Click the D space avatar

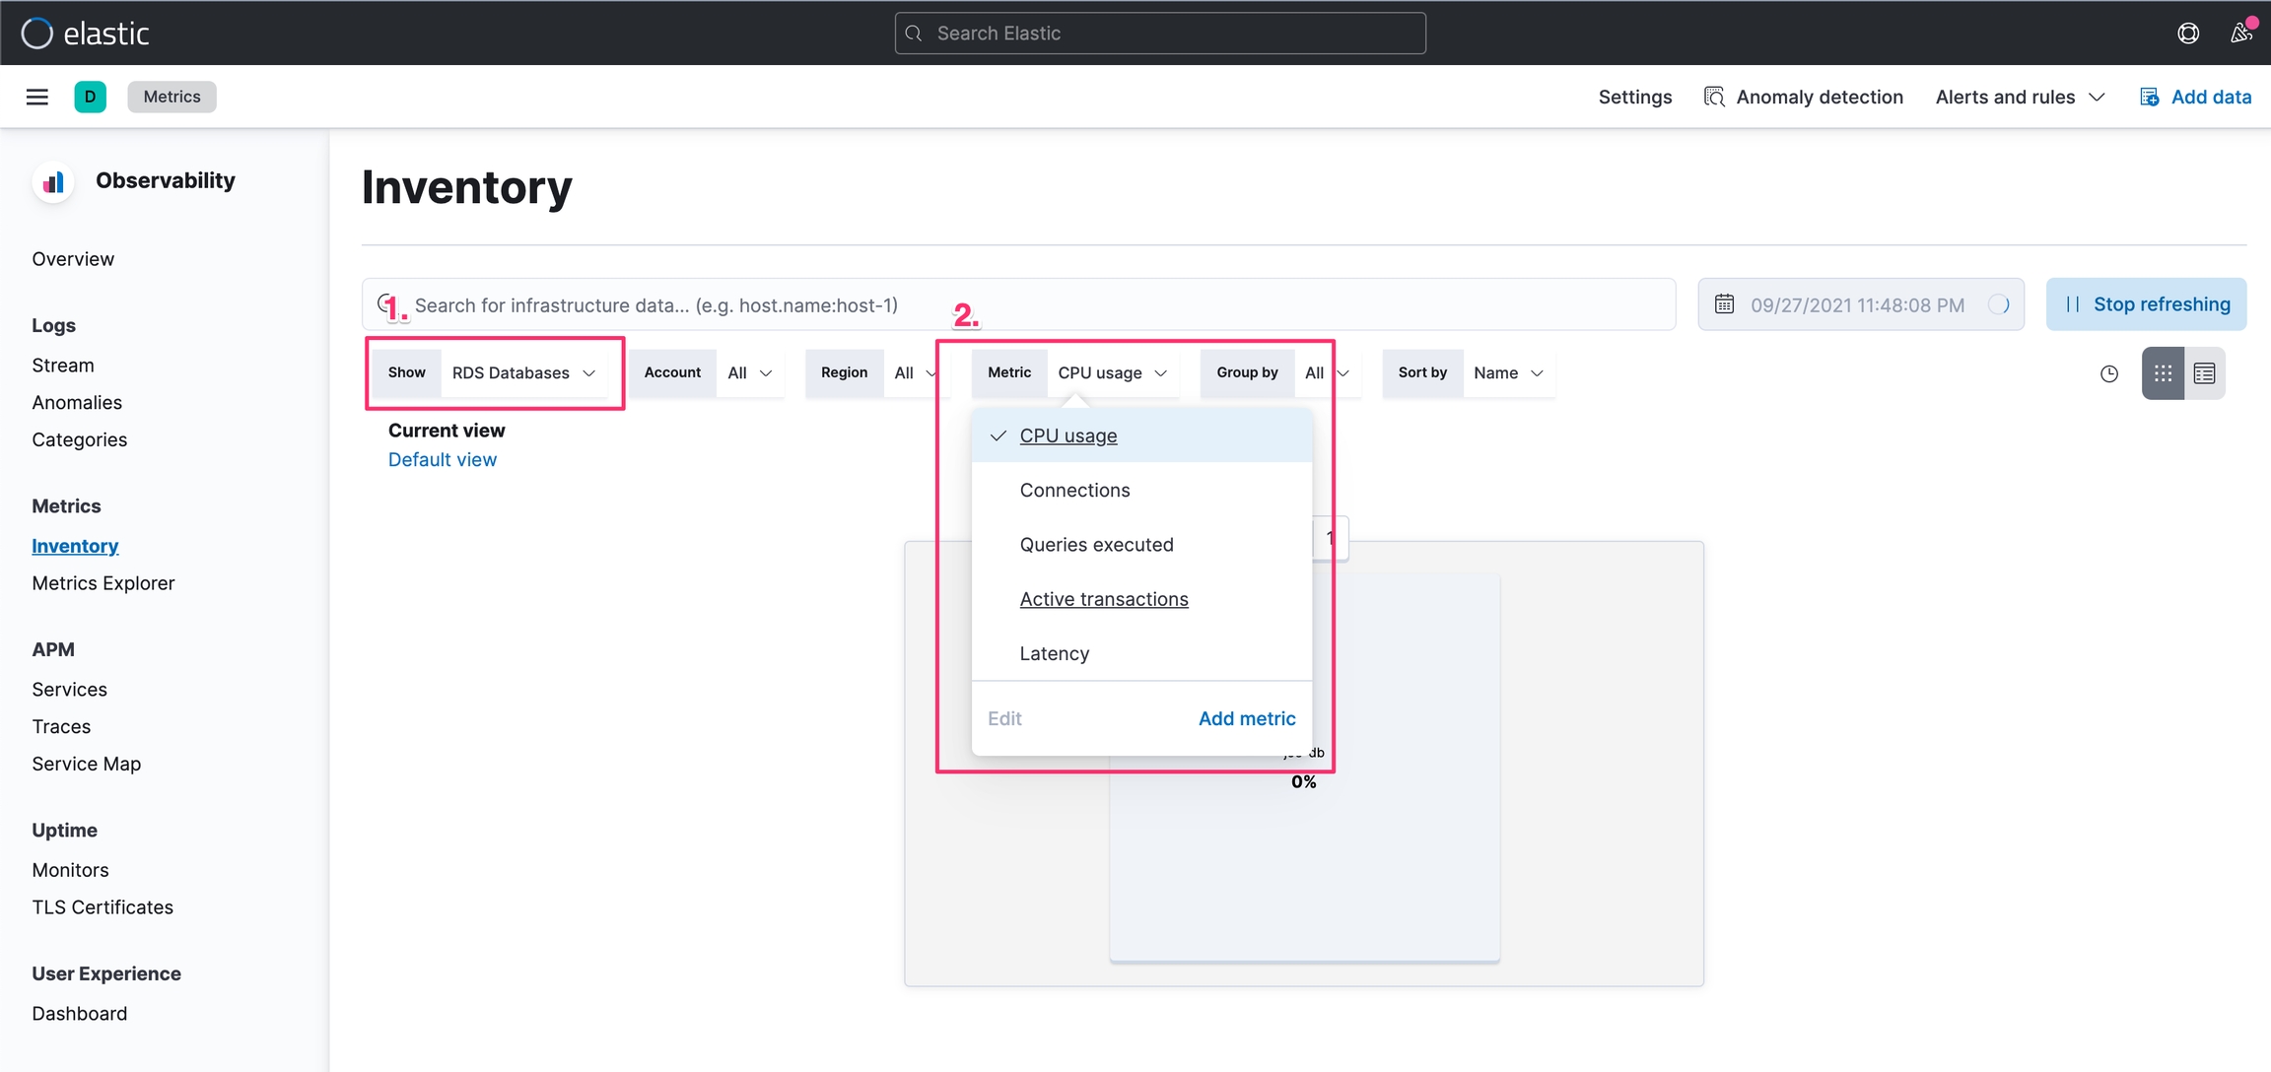point(90,97)
